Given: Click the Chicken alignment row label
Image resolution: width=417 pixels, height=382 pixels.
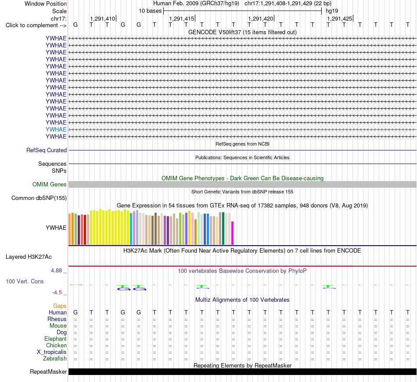Looking at the screenshot, I should coord(56,345).
